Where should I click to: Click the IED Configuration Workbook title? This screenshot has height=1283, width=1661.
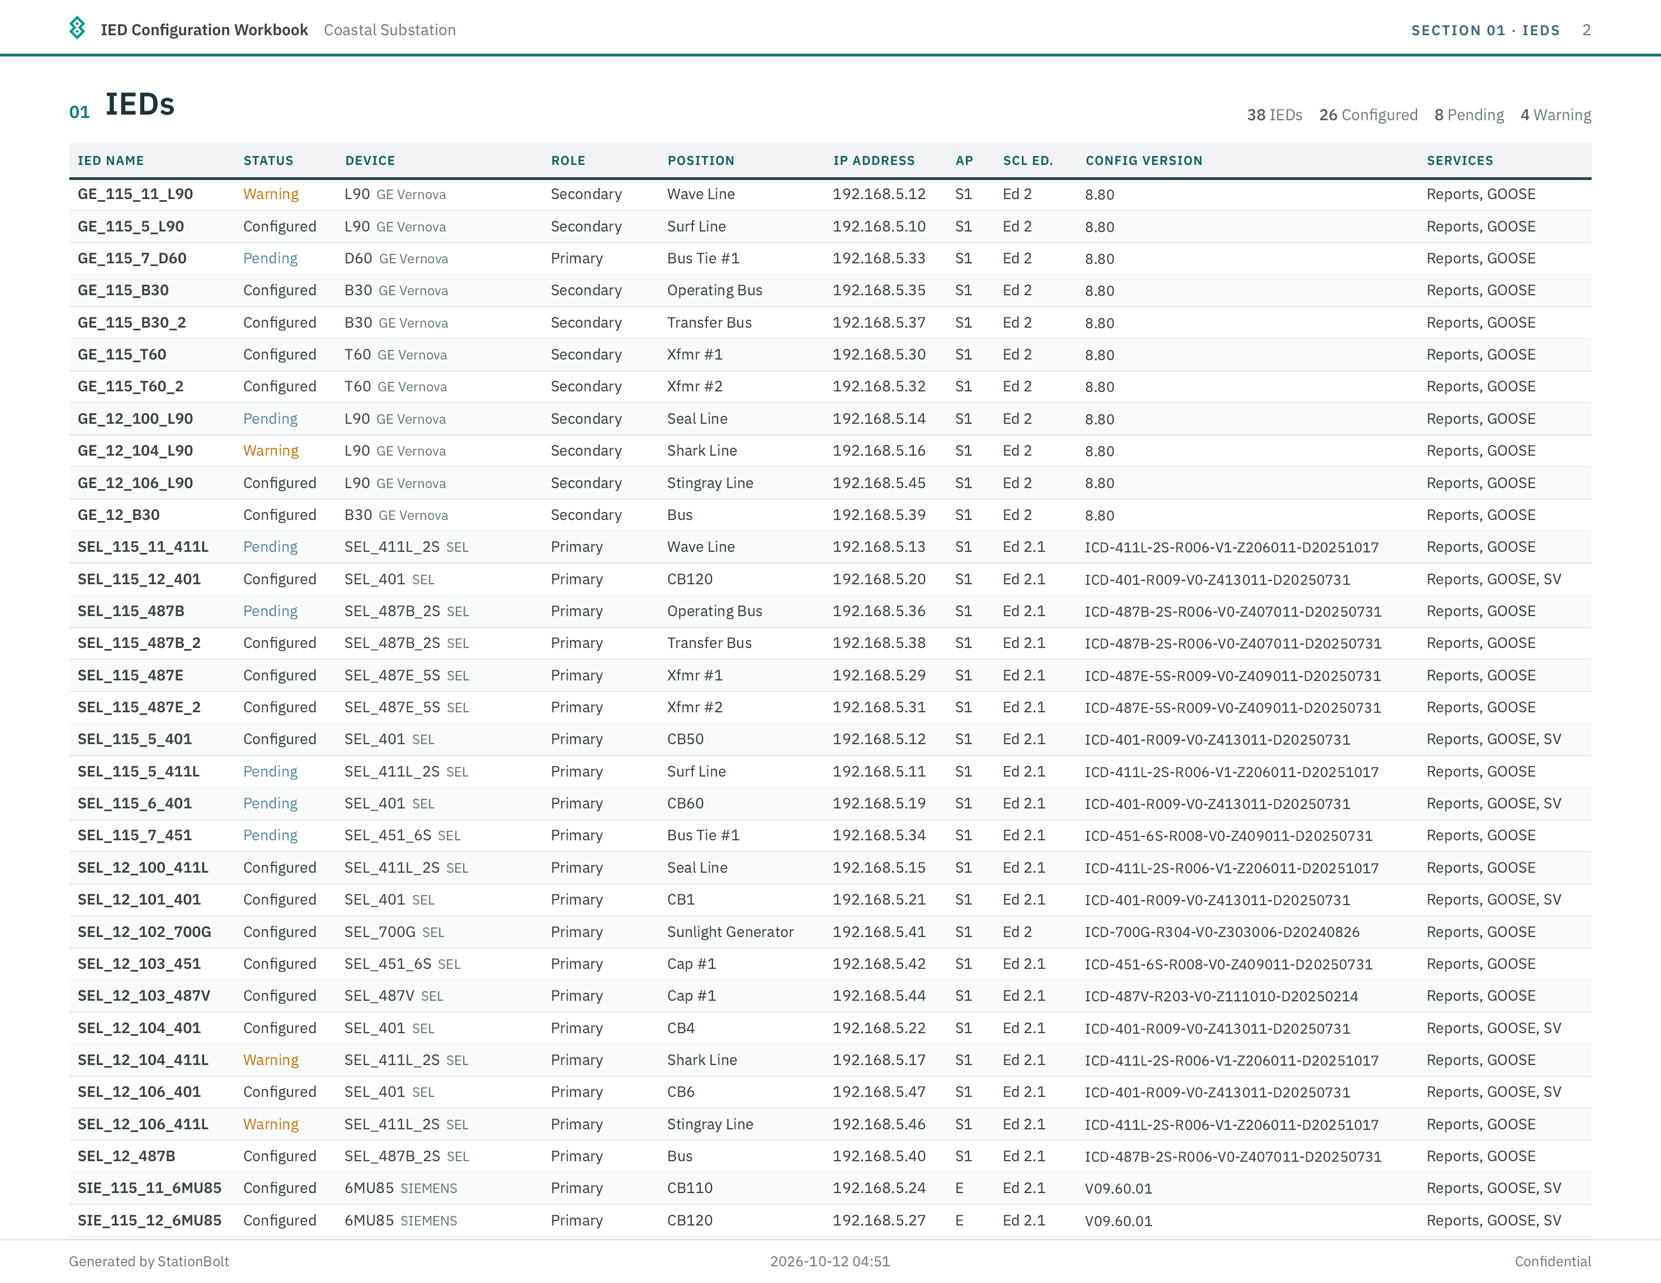pos(204,30)
